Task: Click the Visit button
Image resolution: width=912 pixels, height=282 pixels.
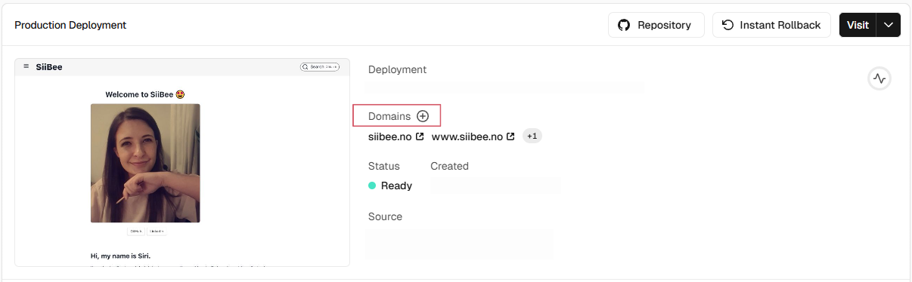Action: coord(858,25)
